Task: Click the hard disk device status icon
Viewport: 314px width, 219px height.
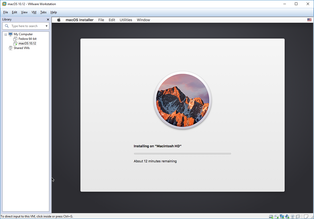Action: [271, 216]
